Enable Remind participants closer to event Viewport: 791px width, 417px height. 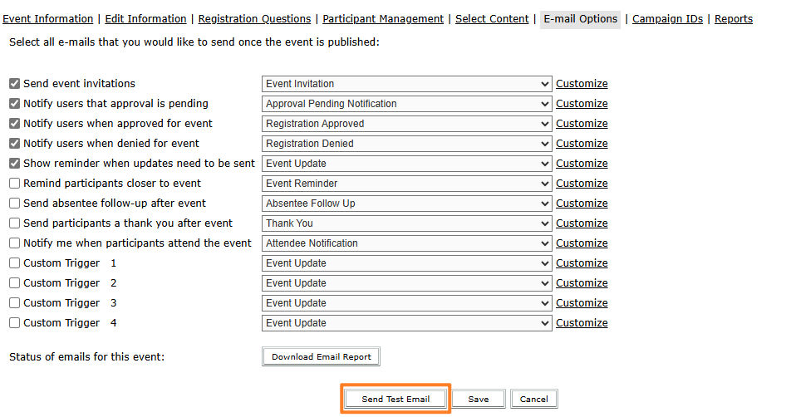point(15,184)
